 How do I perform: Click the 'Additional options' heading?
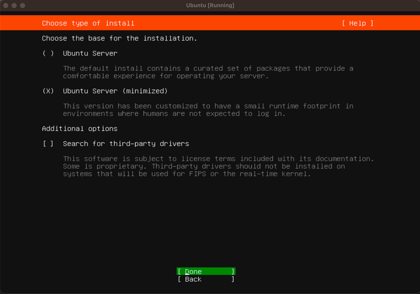coord(80,128)
